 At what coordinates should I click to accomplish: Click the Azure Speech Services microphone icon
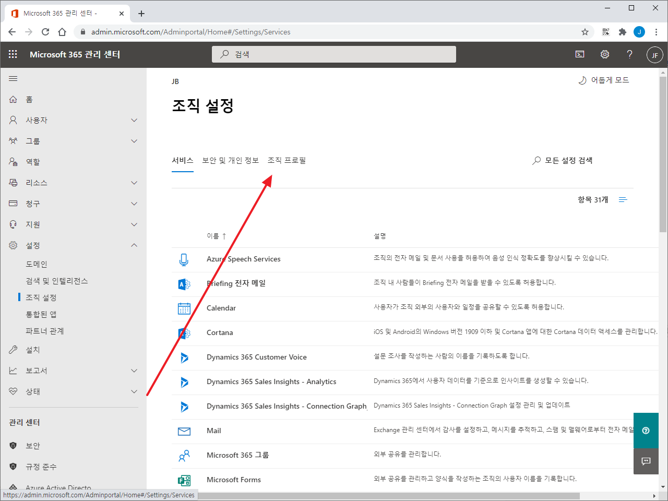[x=184, y=259]
